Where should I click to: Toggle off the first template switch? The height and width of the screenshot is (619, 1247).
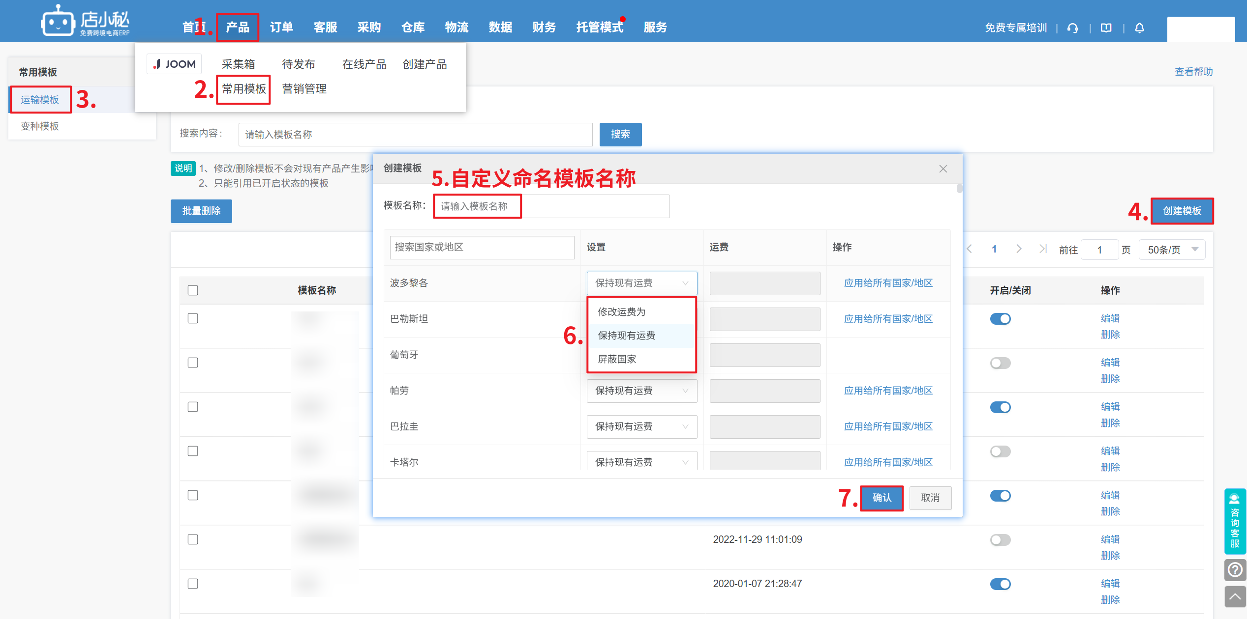1000,319
